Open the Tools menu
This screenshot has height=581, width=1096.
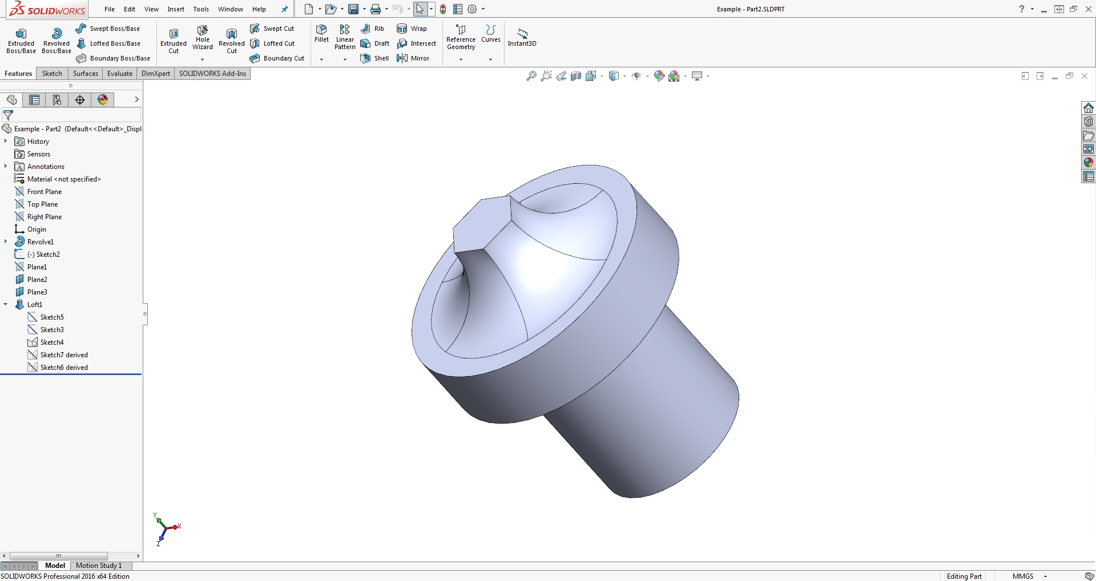point(201,9)
